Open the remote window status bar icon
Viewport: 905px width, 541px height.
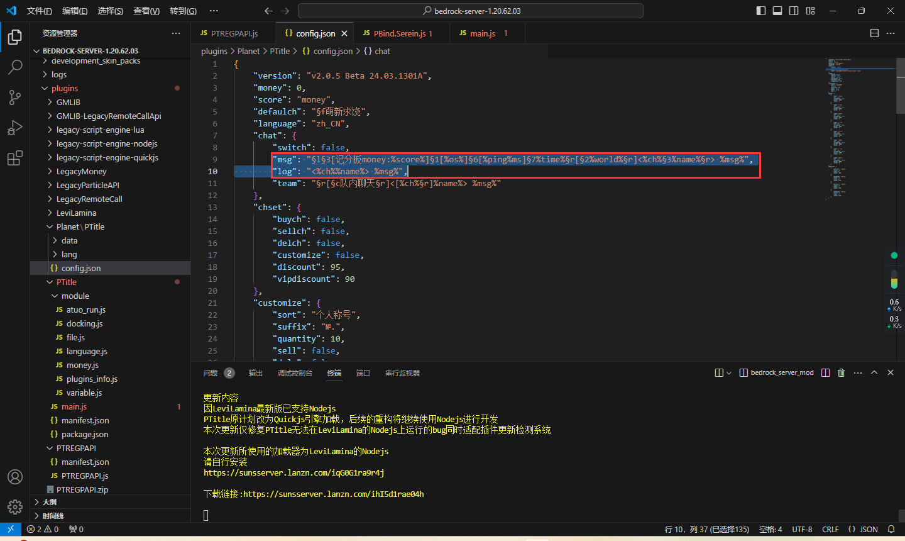pyautogui.click(x=11, y=529)
